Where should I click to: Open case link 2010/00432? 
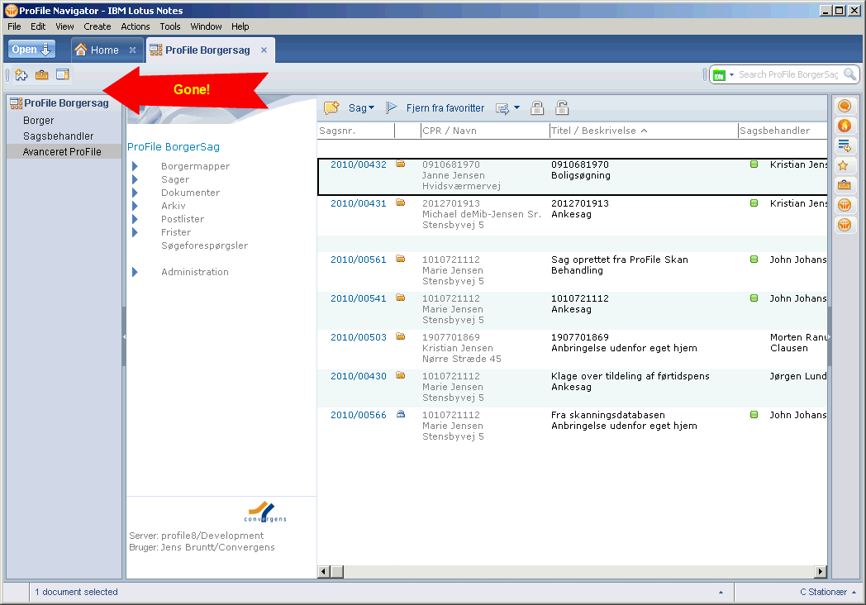point(359,164)
